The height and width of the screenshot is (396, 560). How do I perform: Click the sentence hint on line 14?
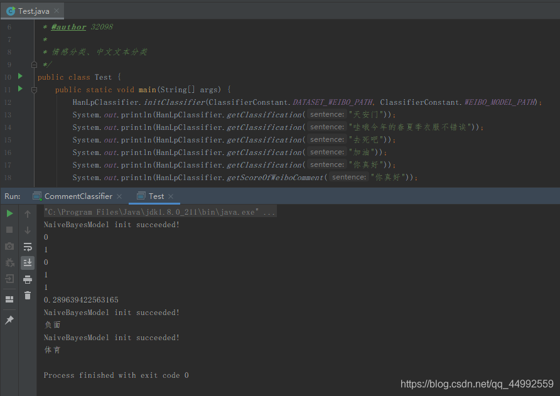327,127
